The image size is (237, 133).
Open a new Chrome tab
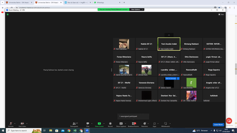pos(124,3)
